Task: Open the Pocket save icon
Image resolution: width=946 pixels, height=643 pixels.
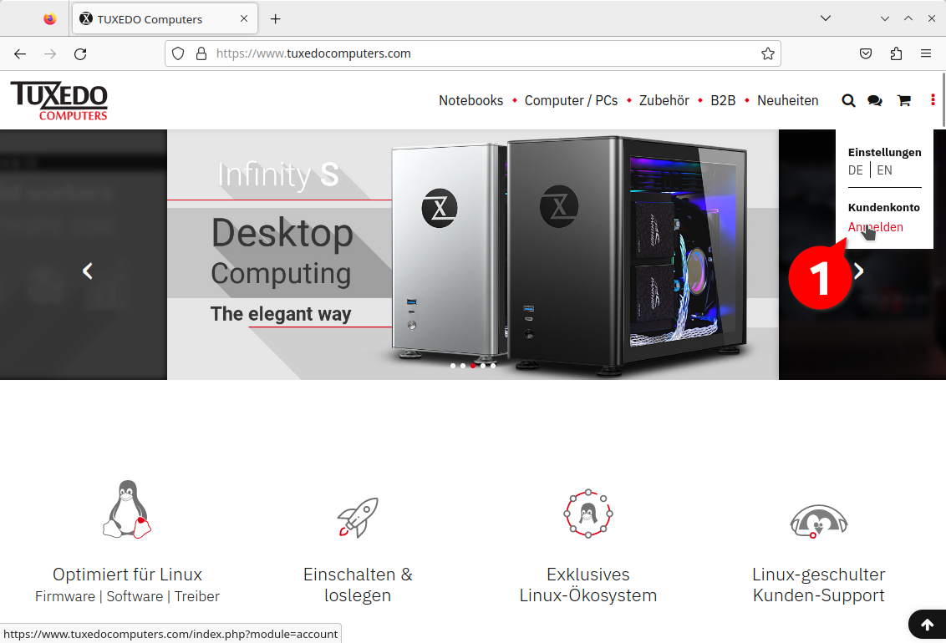Action: click(x=866, y=53)
